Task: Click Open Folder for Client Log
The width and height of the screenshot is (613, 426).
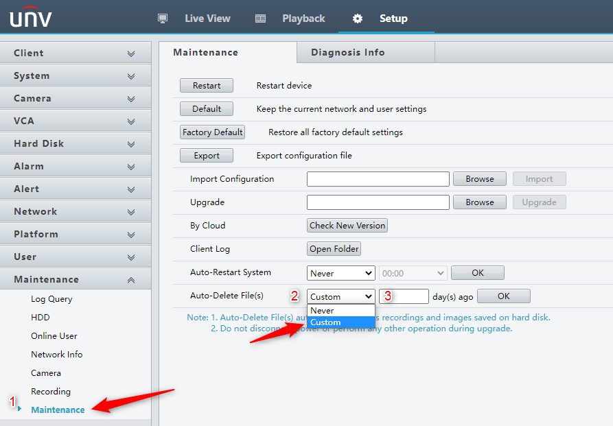Action: click(x=334, y=249)
